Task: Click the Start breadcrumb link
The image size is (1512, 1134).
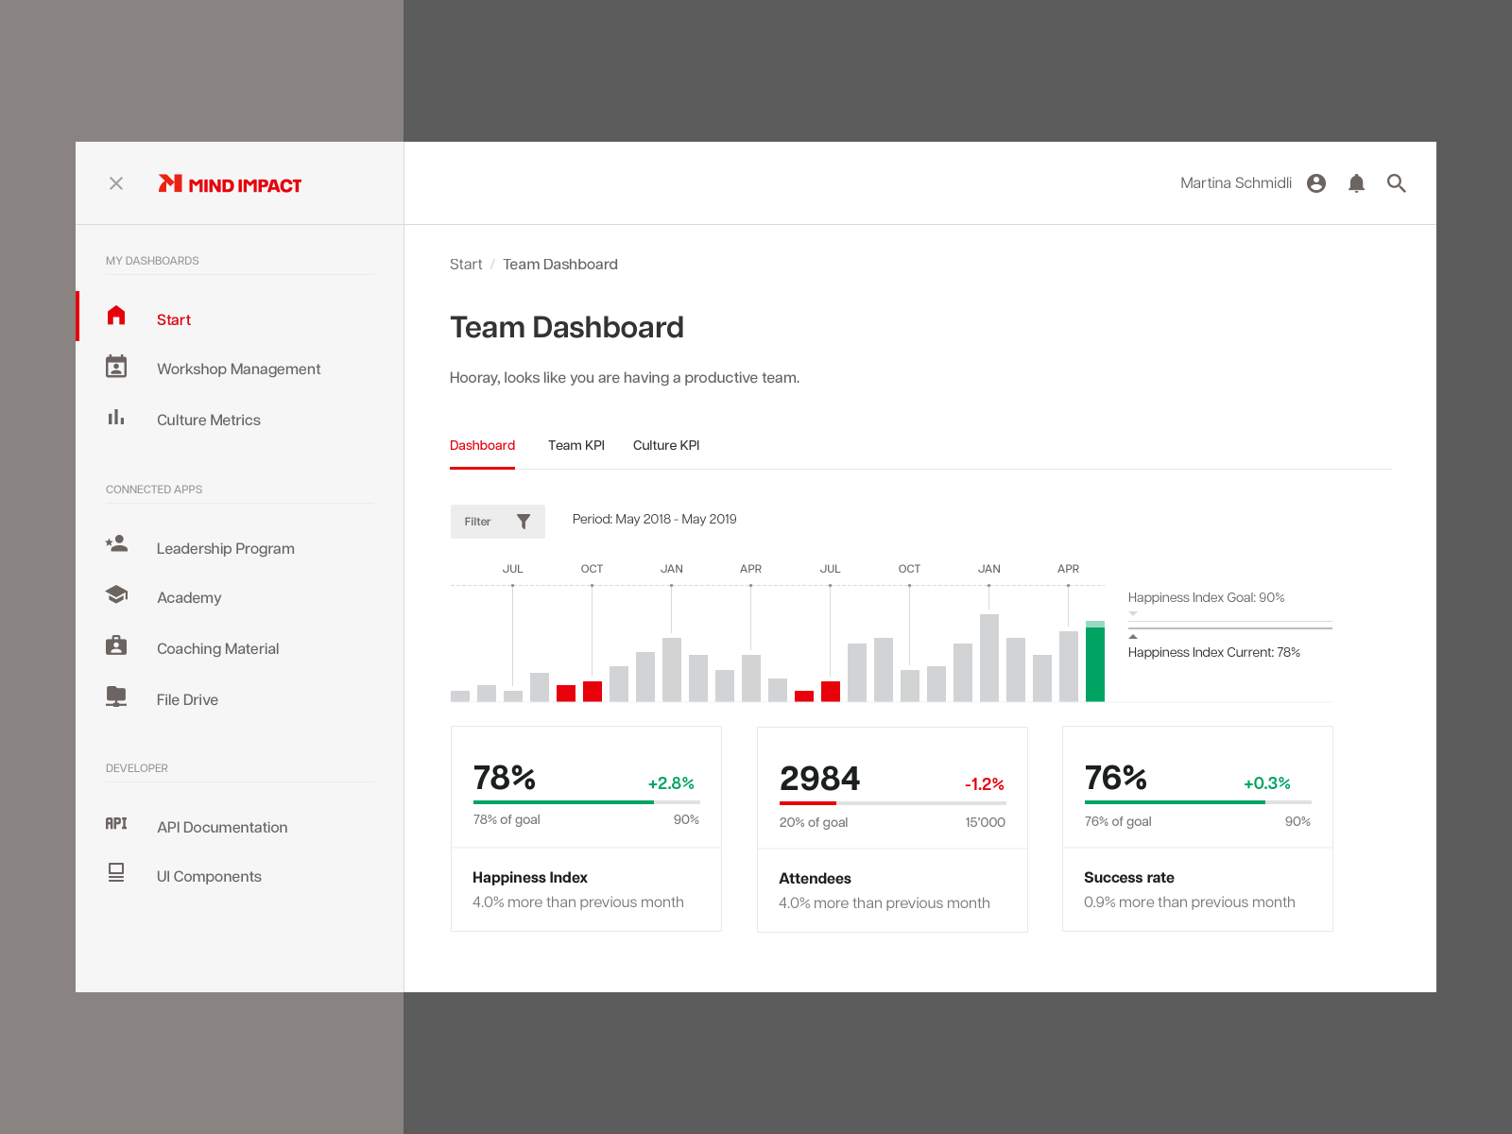Action: point(466,264)
